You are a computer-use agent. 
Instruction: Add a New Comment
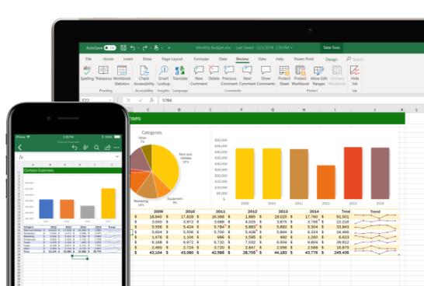199,75
